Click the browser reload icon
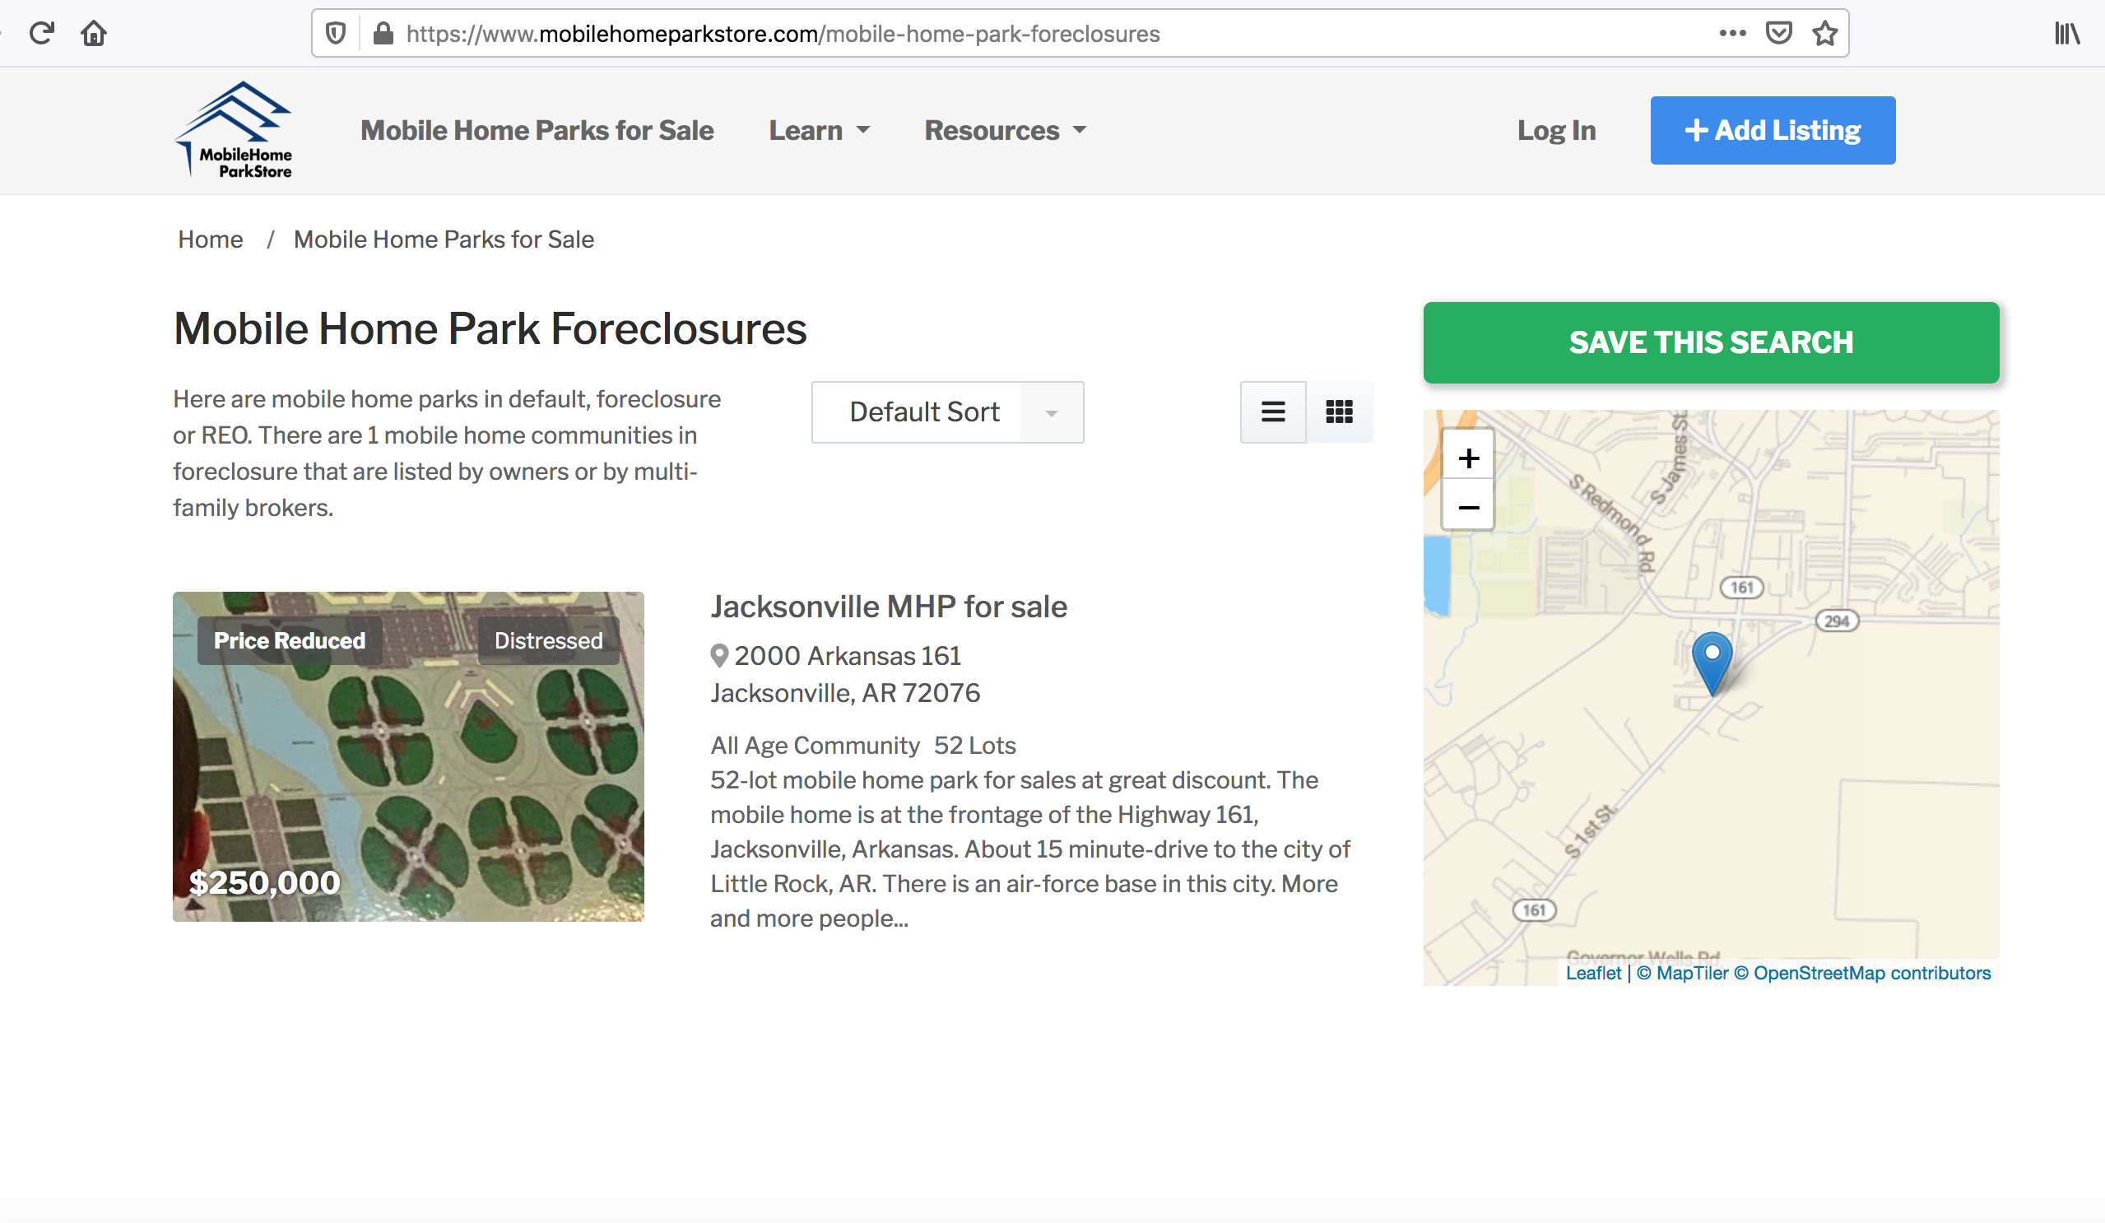2105x1223 pixels. pos(41,34)
